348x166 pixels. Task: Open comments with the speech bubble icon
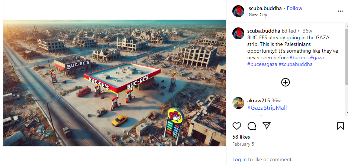[252, 126]
